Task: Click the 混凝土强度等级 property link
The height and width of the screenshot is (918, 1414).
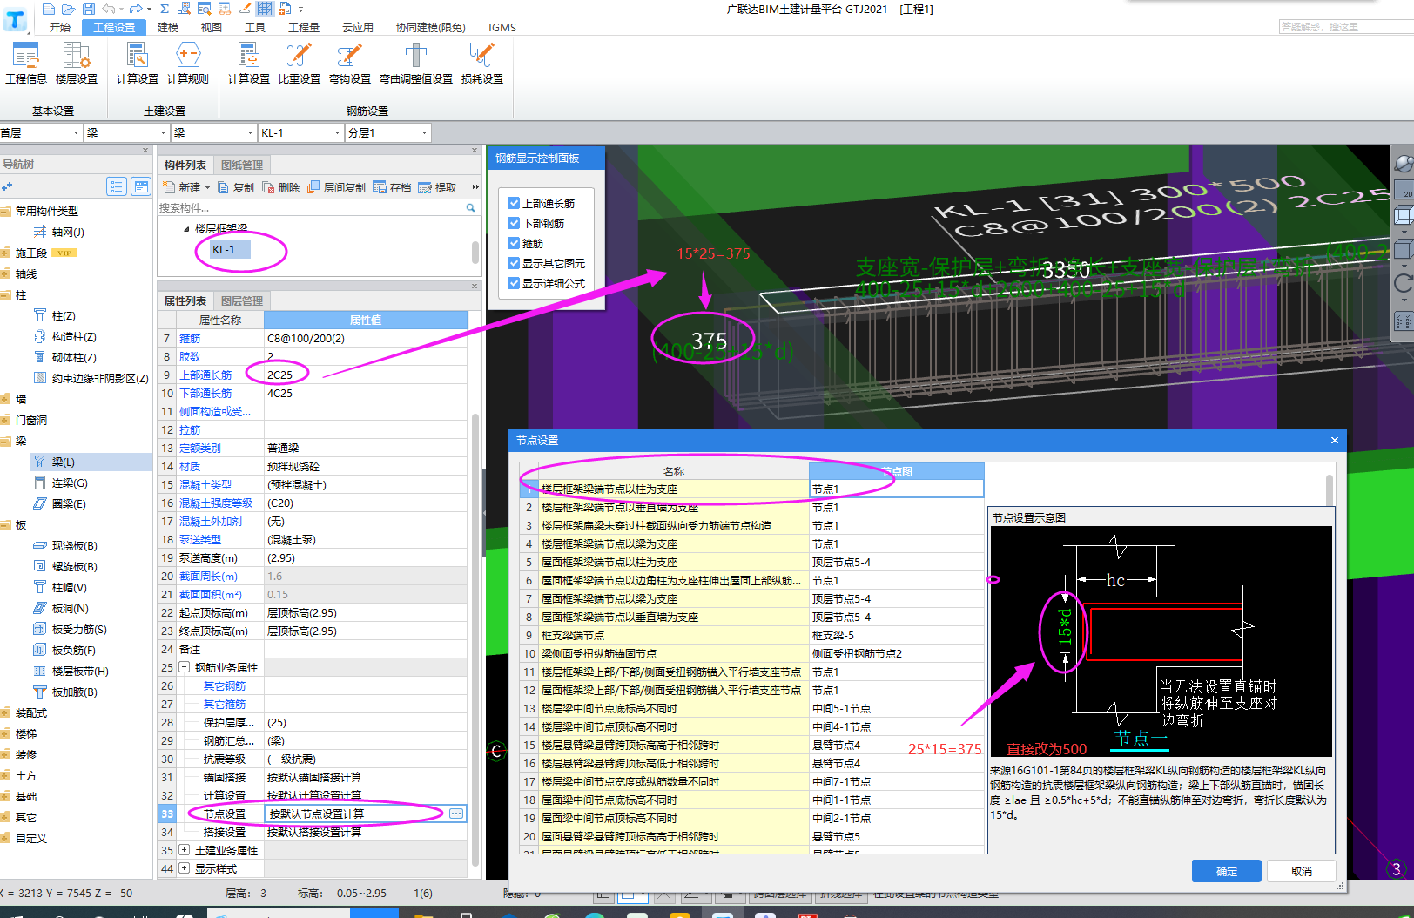Action: [216, 503]
